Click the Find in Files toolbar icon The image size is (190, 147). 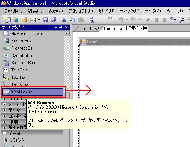pyautogui.click(x=92, y=20)
